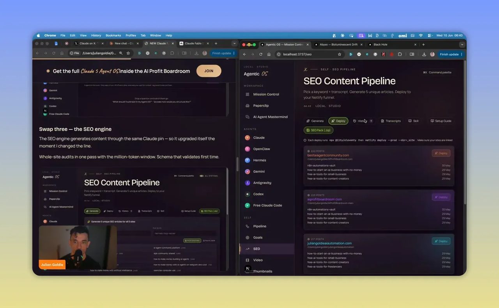Go to home page in right Chrome window
499x308 pixels.
pos(269,54)
